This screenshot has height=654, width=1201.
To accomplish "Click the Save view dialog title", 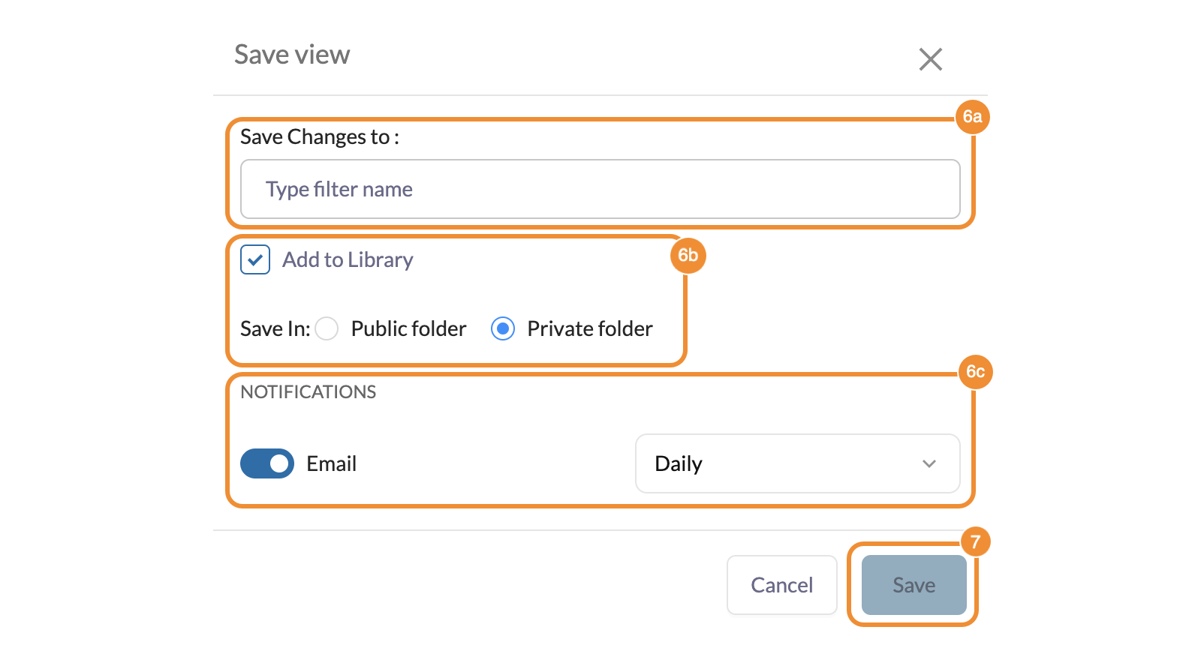I will click(292, 54).
